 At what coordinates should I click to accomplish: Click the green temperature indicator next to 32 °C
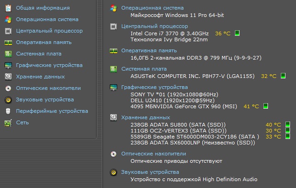[283, 76]
